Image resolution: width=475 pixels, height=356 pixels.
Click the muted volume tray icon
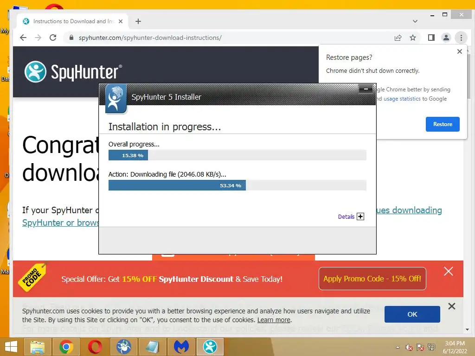(x=409, y=347)
